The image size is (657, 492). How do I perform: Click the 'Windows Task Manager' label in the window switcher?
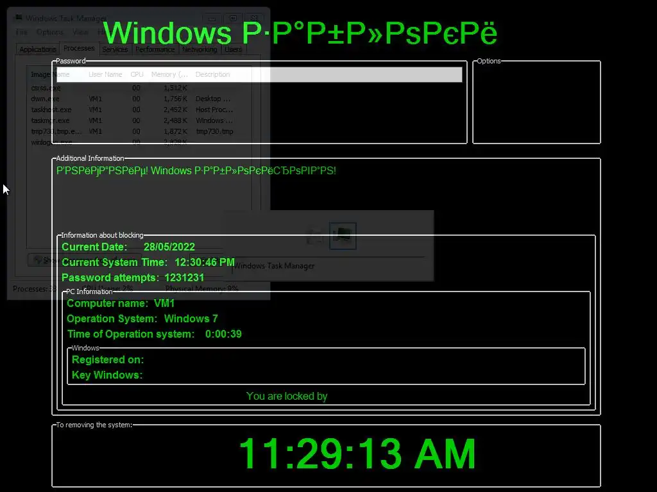click(x=273, y=266)
